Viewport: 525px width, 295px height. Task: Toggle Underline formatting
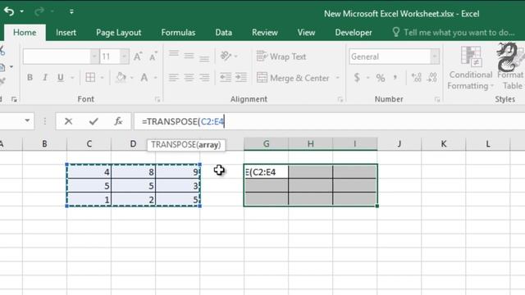60,78
